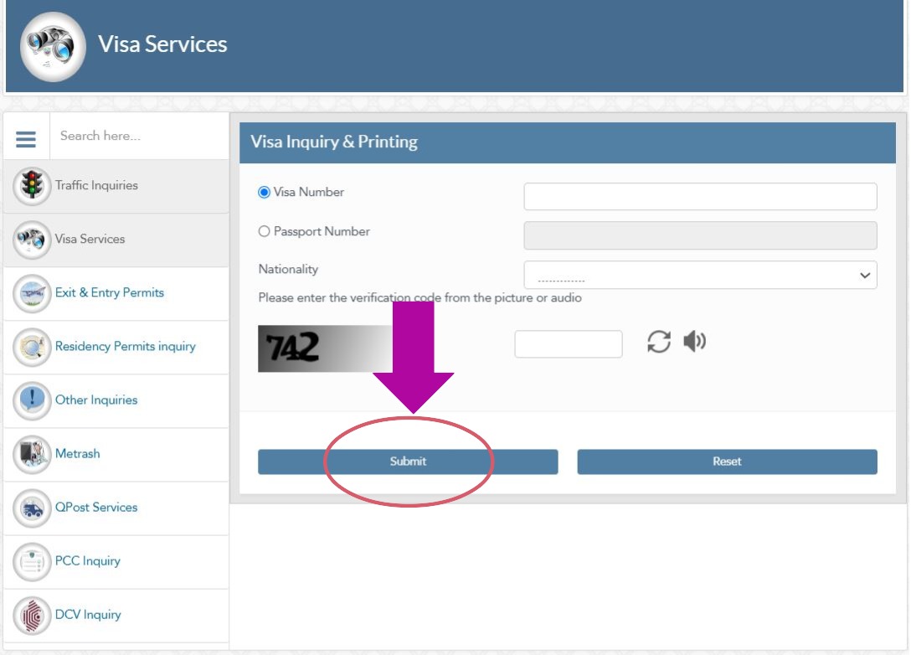
Task: Click the Visa Services sidebar entry
Action: point(92,239)
